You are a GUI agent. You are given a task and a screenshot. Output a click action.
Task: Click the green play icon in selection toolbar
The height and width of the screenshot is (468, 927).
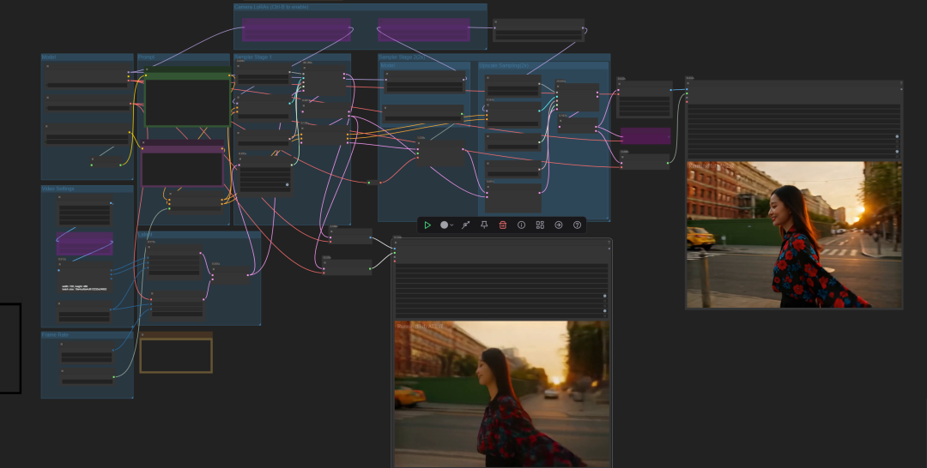pyautogui.click(x=427, y=225)
